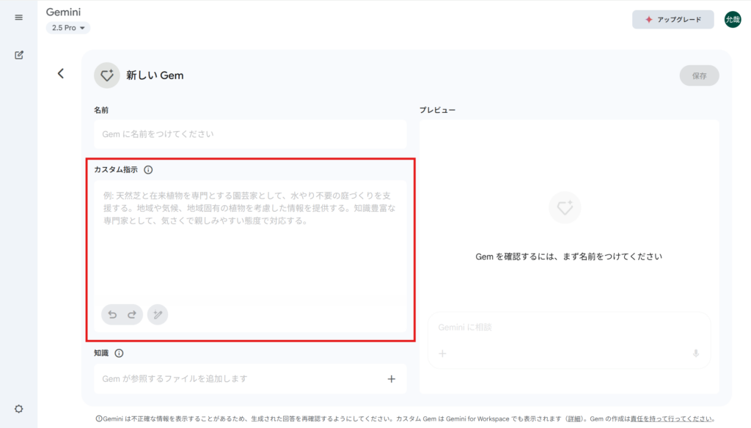The height and width of the screenshot is (428, 751).
Task: Open 責任を持って行ってください link
Action: [671, 419]
